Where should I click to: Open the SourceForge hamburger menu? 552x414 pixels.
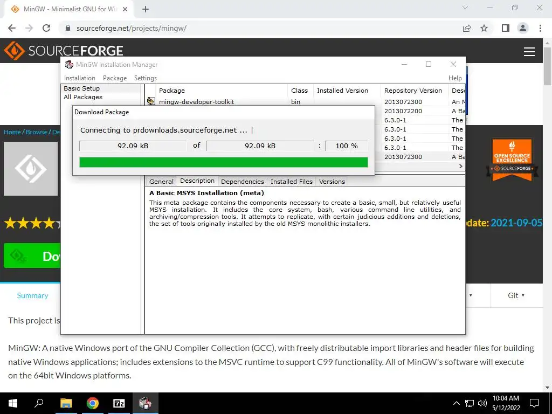tap(529, 52)
